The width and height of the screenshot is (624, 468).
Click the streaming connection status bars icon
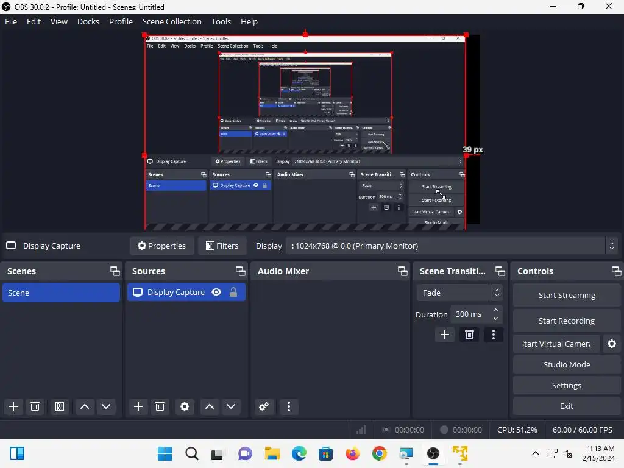pyautogui.click(x=361, y=430)
